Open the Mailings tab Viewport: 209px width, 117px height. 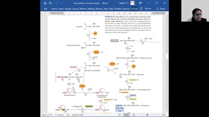(91, 9)
